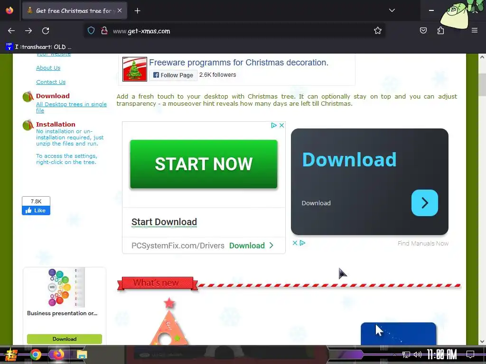Screen dimensions: 486x364
Task: Click the scrollbar up arrow
Action: [482, 57]
